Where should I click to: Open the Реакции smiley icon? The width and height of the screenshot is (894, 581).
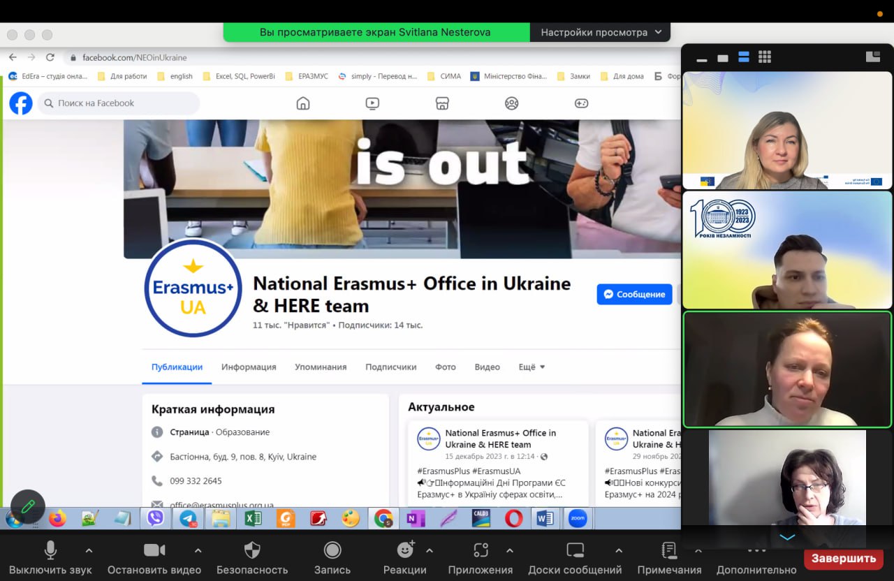click(405, 550)
